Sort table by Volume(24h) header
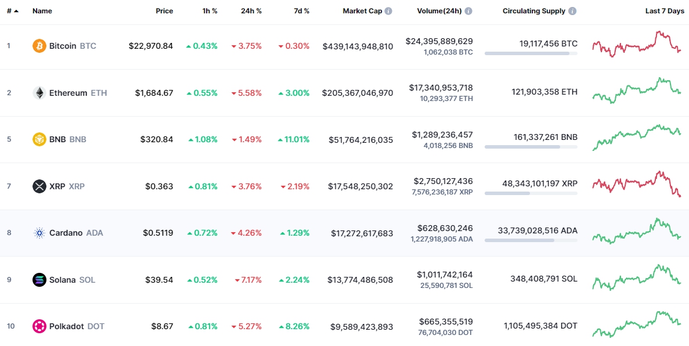Viewport: 689px width, 346px height. point(439,11)
